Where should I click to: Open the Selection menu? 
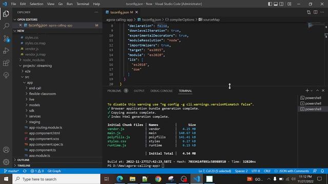point(36,4)
